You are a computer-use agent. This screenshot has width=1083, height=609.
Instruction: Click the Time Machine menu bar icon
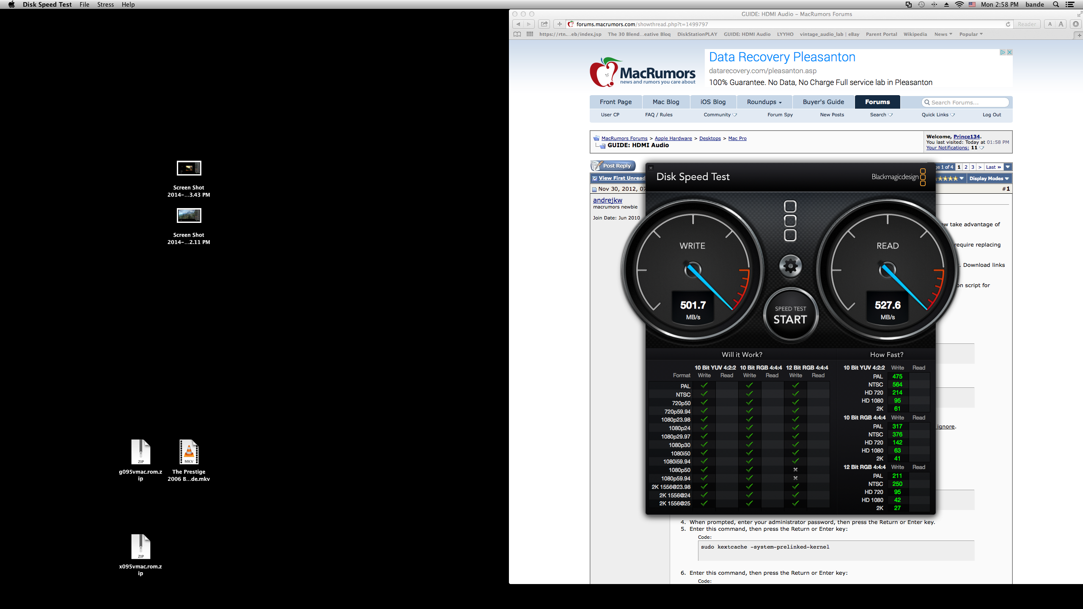tap(921, 5)
